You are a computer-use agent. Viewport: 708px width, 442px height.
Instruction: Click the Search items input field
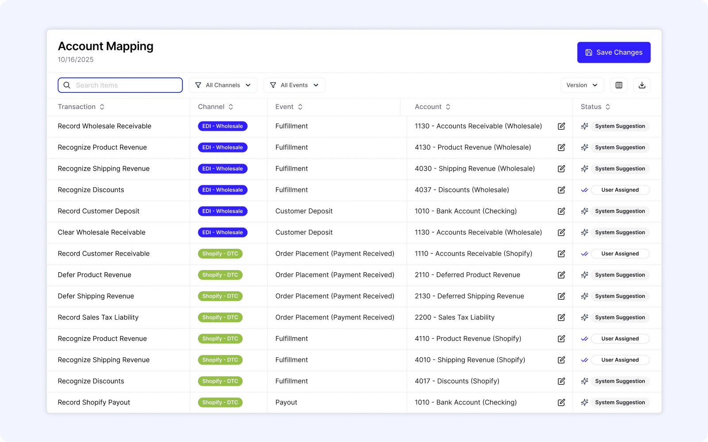(x=124, y=85)
